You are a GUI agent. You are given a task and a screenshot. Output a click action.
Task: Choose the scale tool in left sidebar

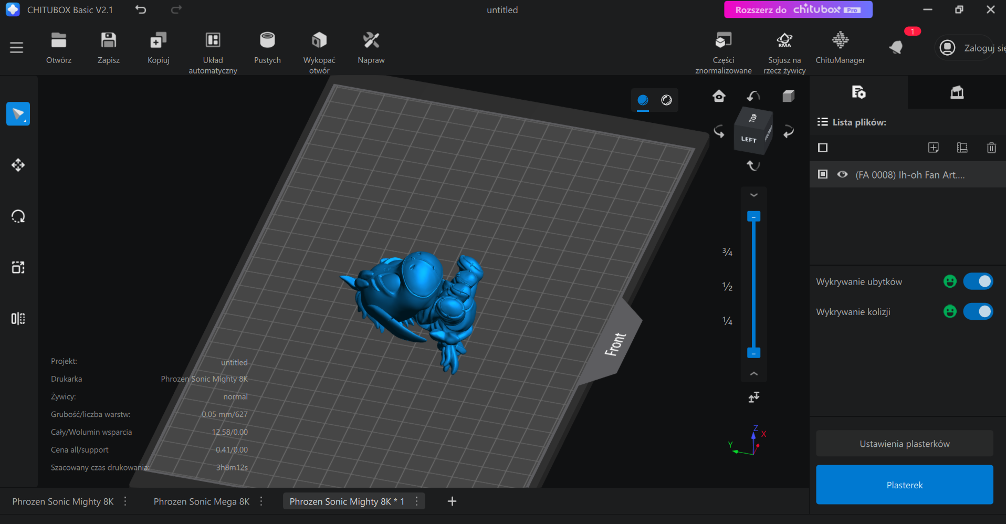click(18, 267)
